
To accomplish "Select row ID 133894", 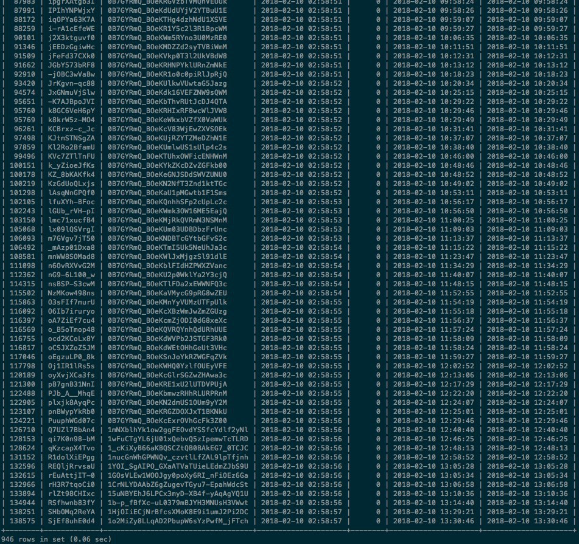I will tap(22, 494).
